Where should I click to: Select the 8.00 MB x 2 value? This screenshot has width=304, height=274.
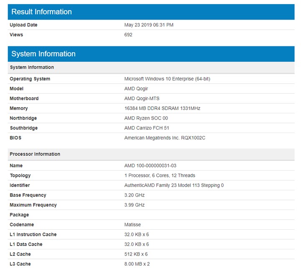pyautogui.click(x=137, y=264)
